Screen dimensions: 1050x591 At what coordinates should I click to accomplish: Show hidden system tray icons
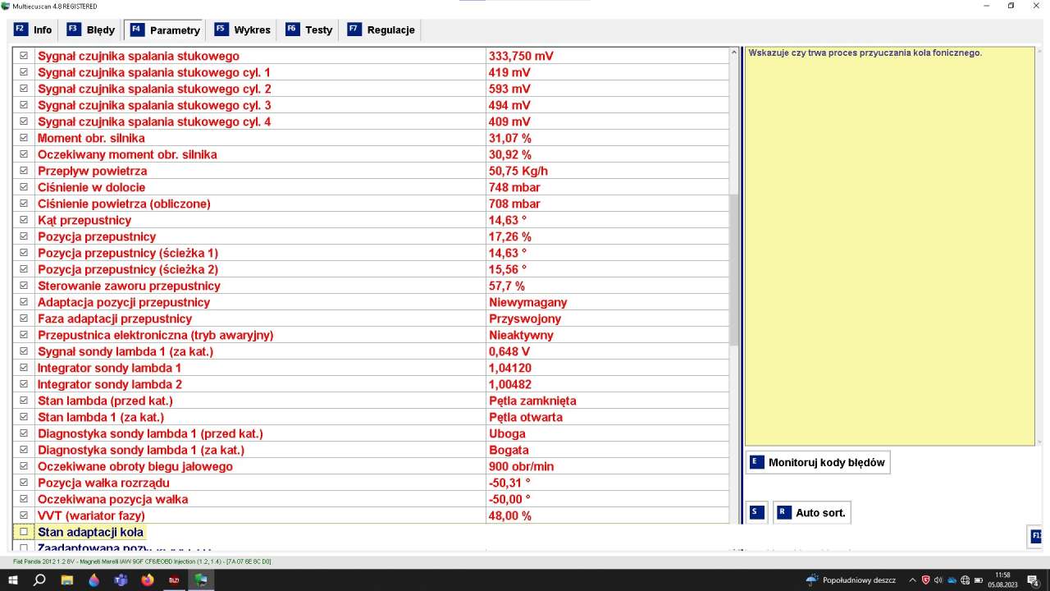[912, 580]
